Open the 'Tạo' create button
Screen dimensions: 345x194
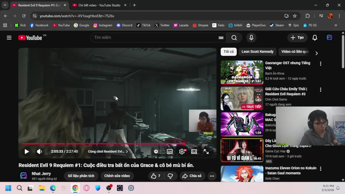click(x=297, y=38)
